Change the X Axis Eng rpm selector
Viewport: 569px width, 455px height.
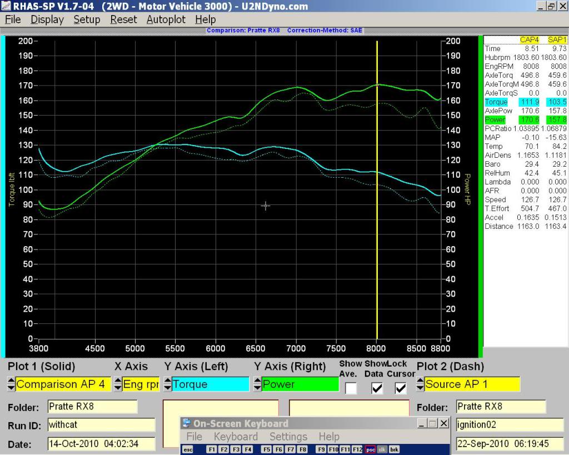click(141, 384)
